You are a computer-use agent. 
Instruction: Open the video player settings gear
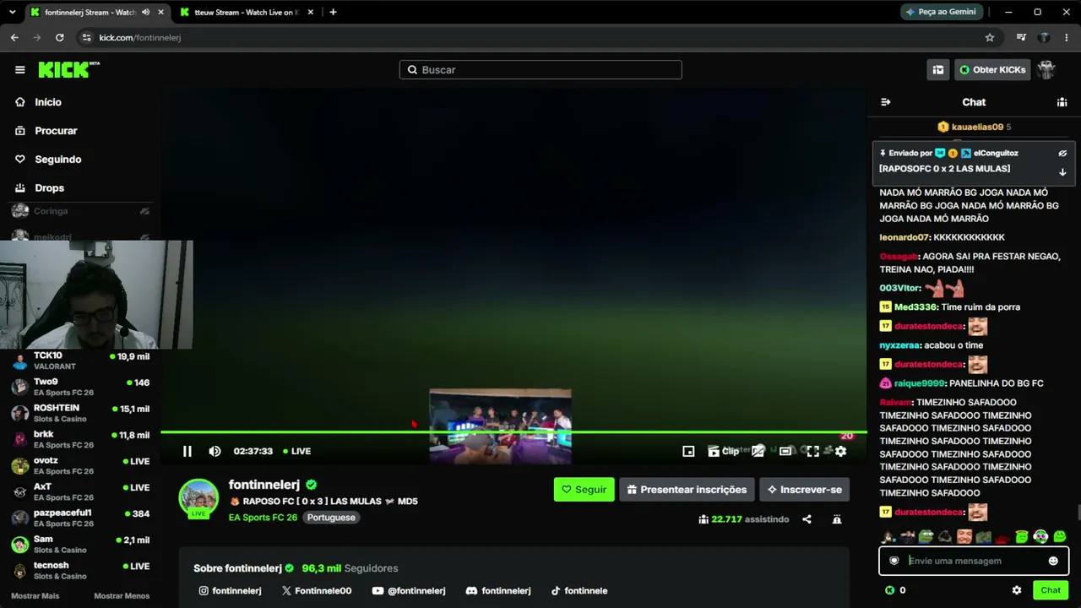(840, 451)
